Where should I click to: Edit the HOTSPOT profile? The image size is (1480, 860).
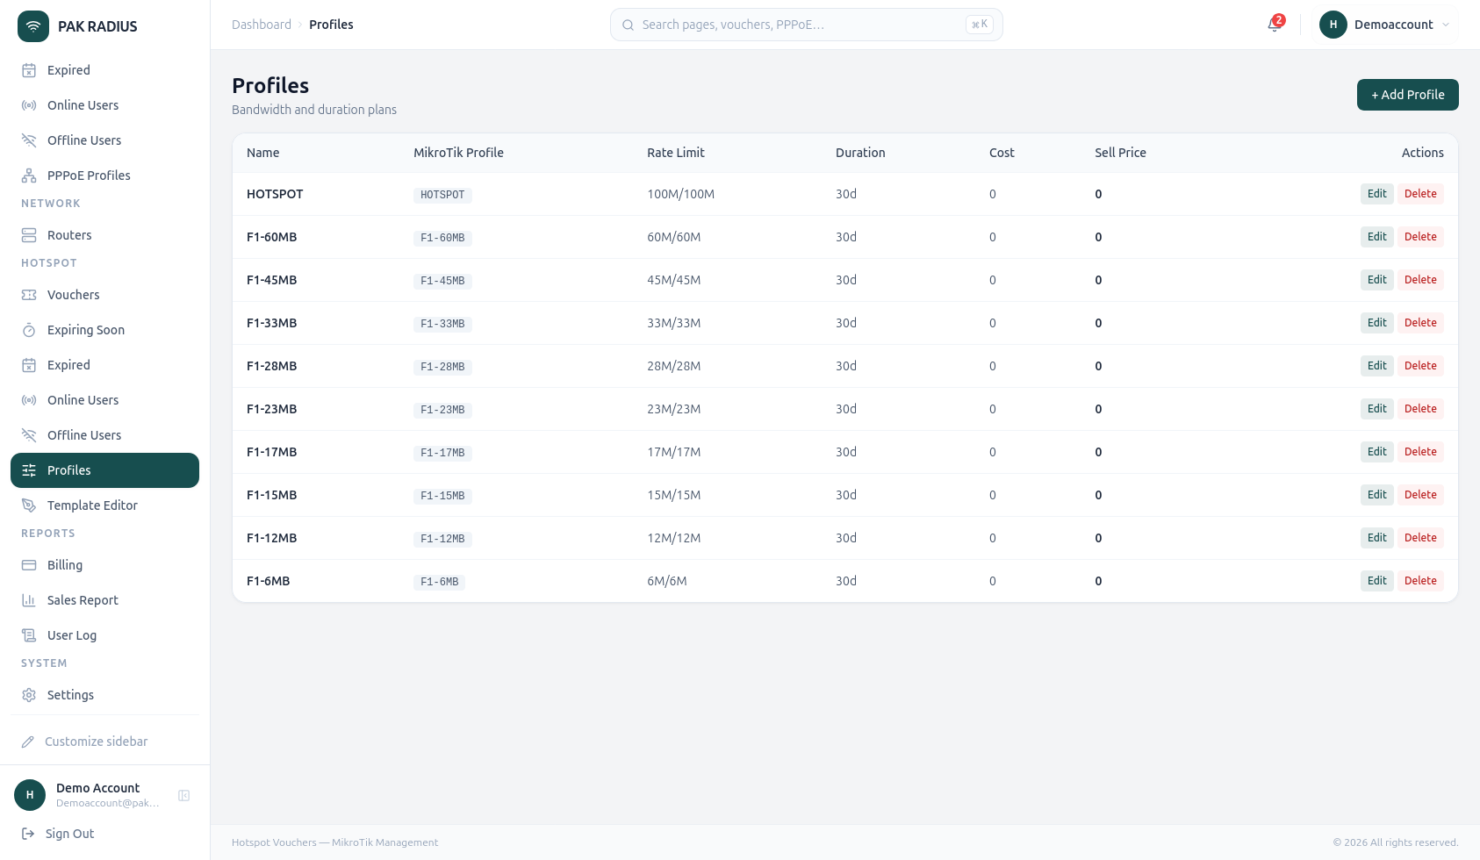pos(1377,194)
